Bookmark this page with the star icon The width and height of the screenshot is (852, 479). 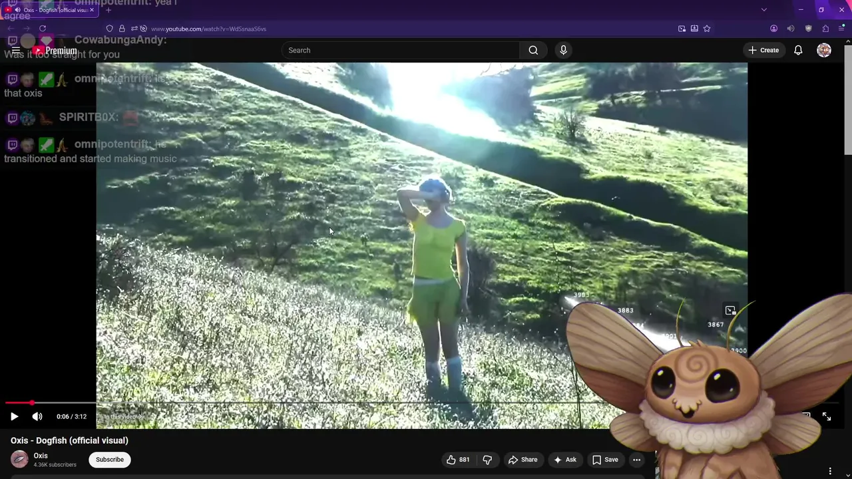click(707, 29)
